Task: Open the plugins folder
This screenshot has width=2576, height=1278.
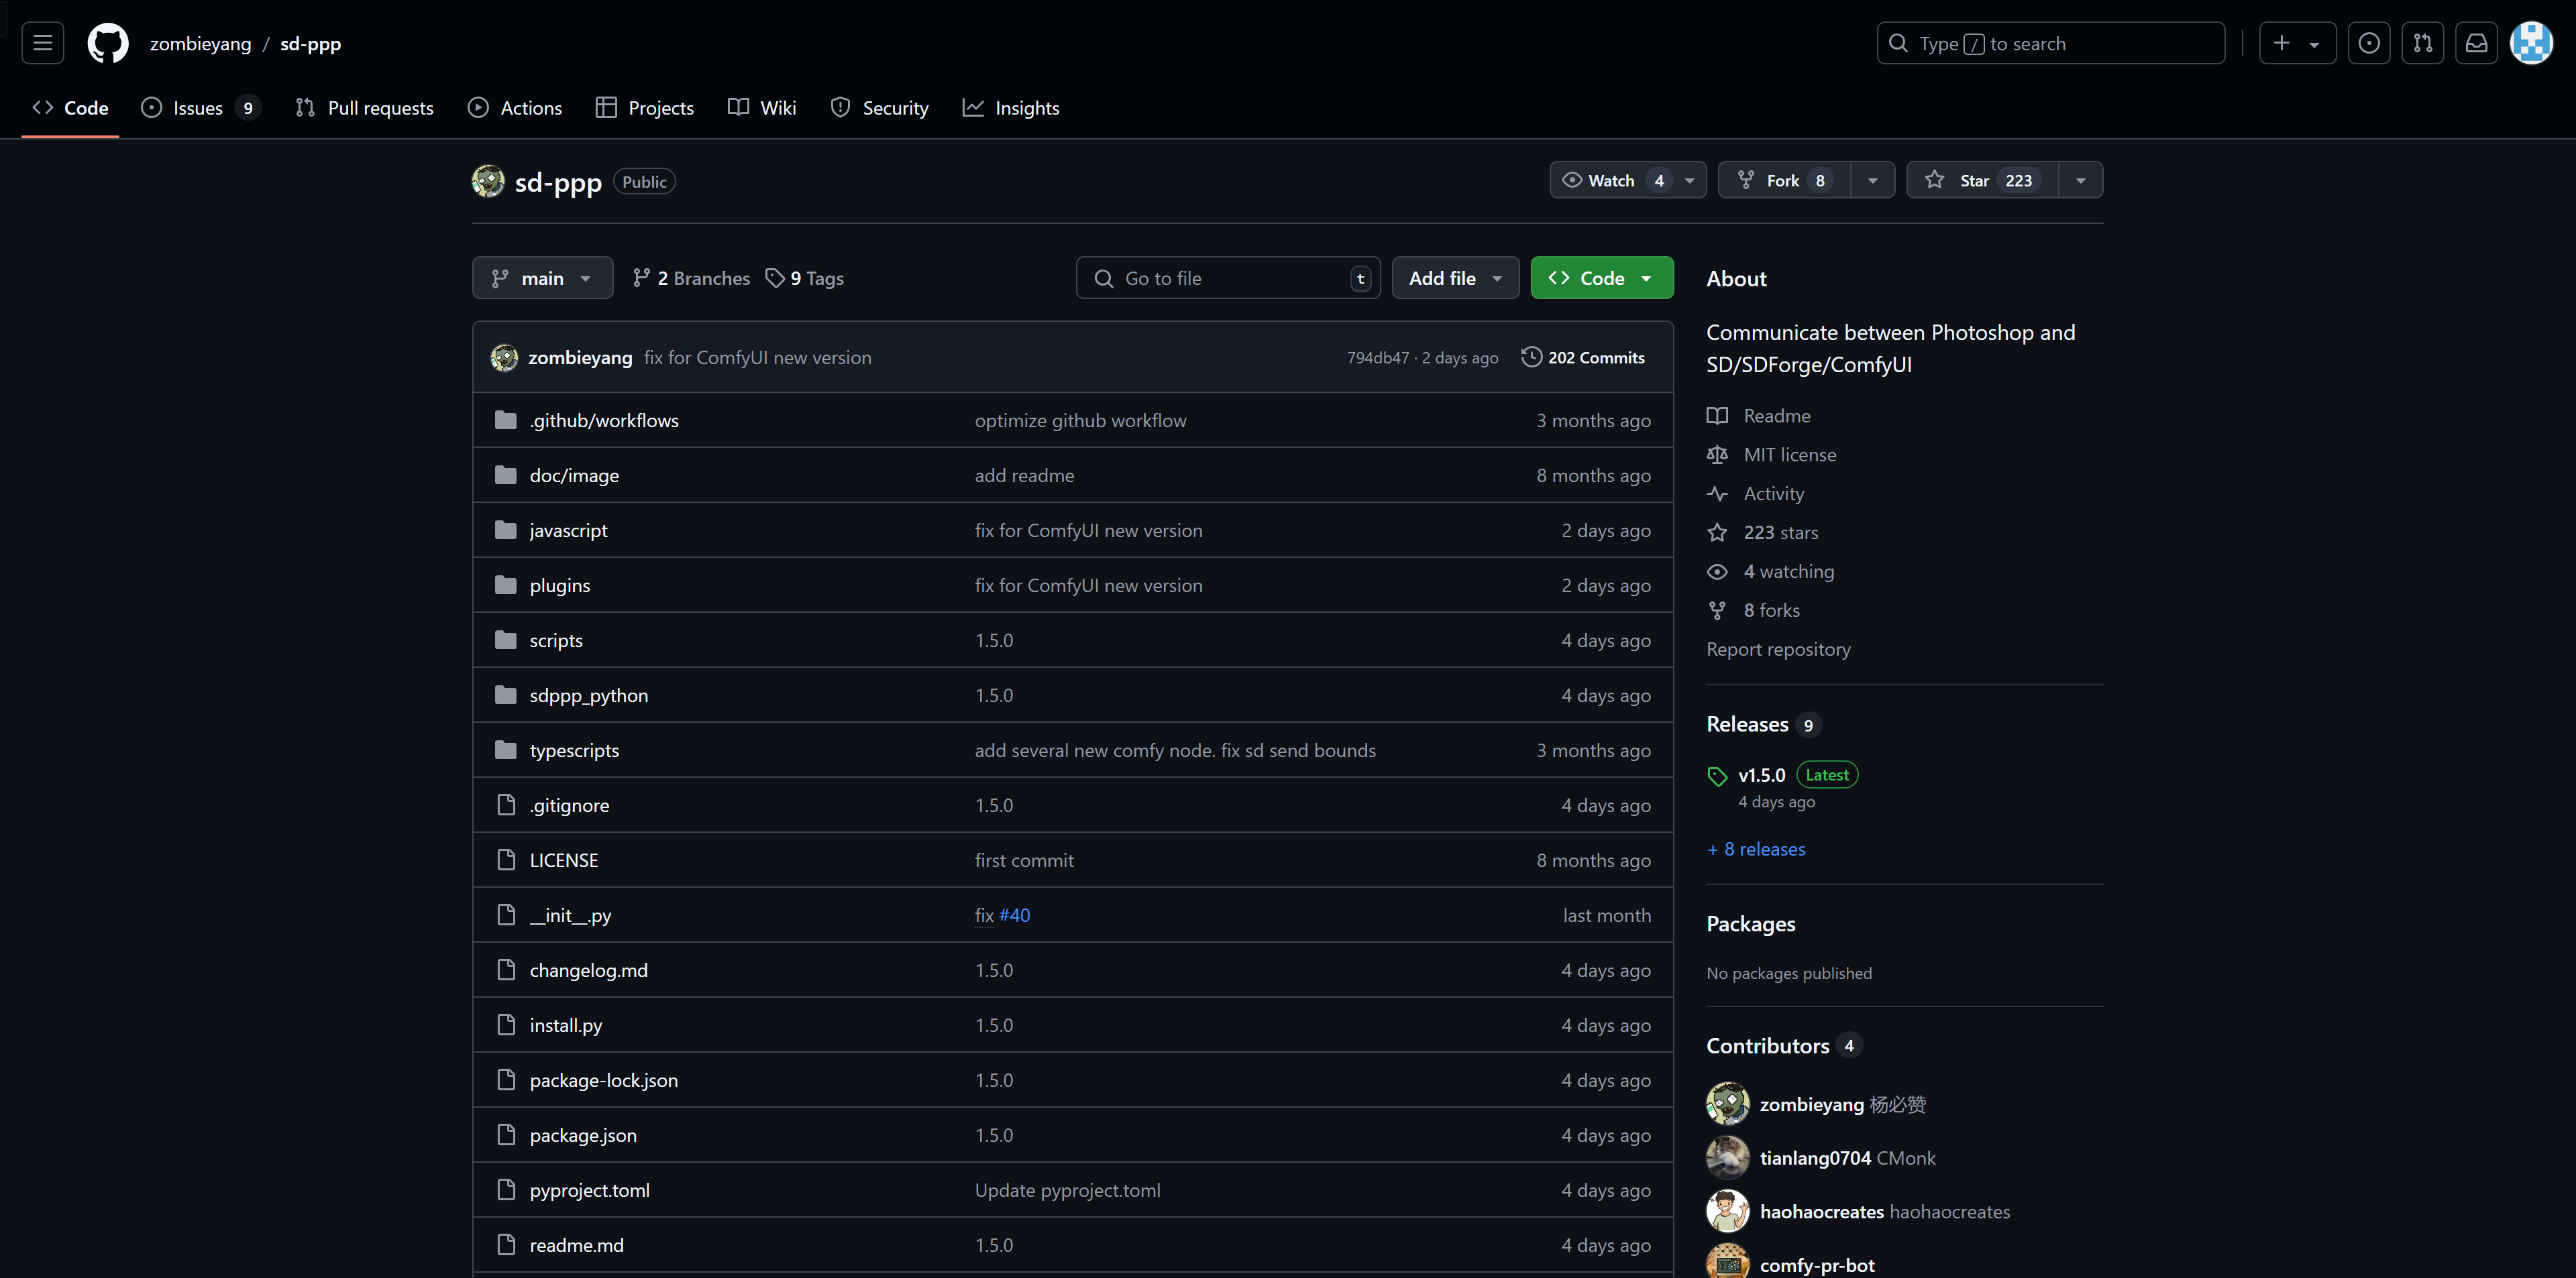Action: coord(560,585)
